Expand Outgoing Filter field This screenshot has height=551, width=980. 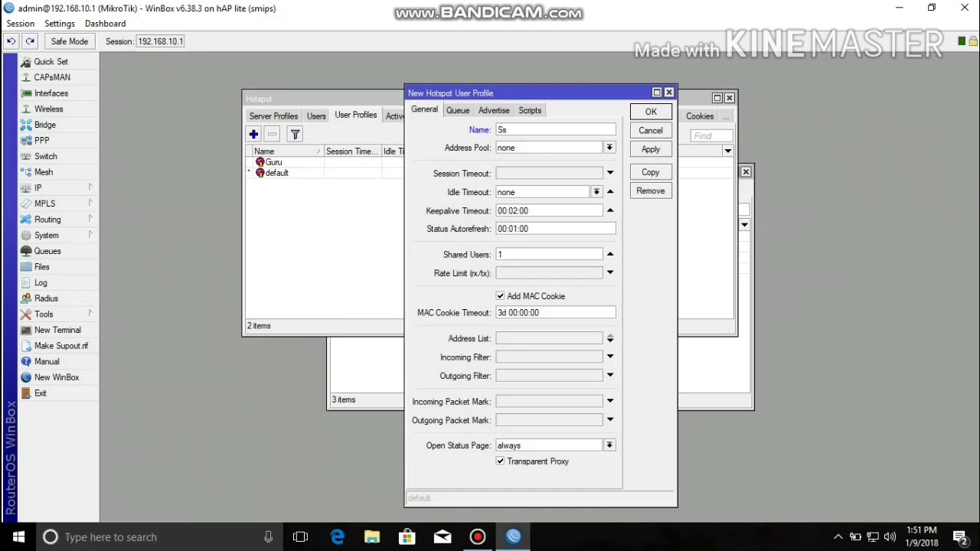coord(610,376)
